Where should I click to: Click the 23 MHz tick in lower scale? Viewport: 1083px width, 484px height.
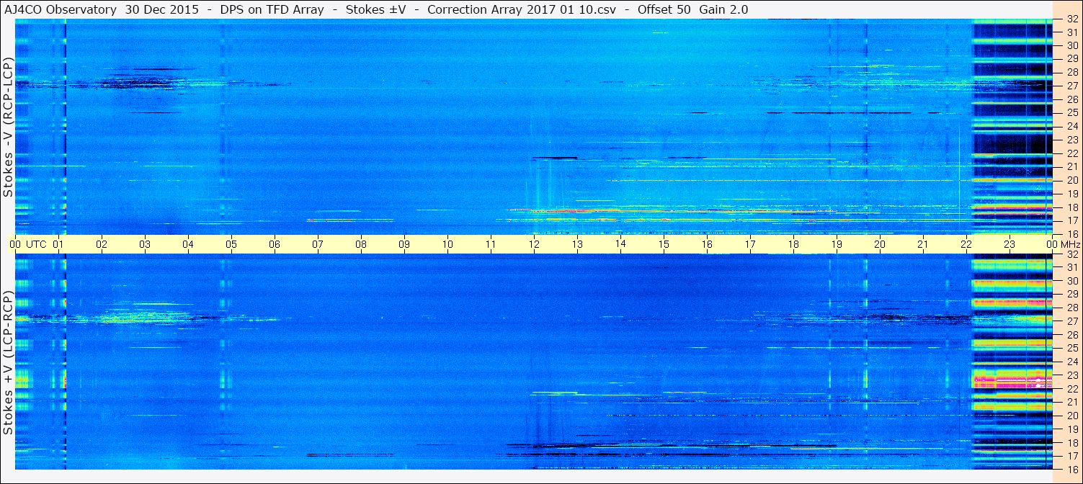[1071, 375]
